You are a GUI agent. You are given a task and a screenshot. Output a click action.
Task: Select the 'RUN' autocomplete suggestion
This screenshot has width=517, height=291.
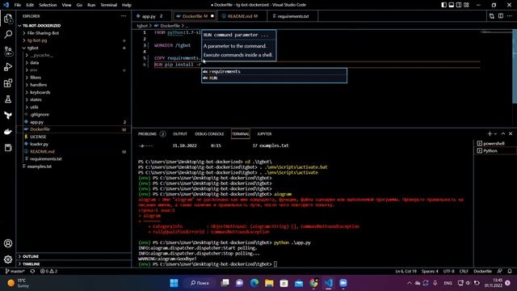point(274,78)
